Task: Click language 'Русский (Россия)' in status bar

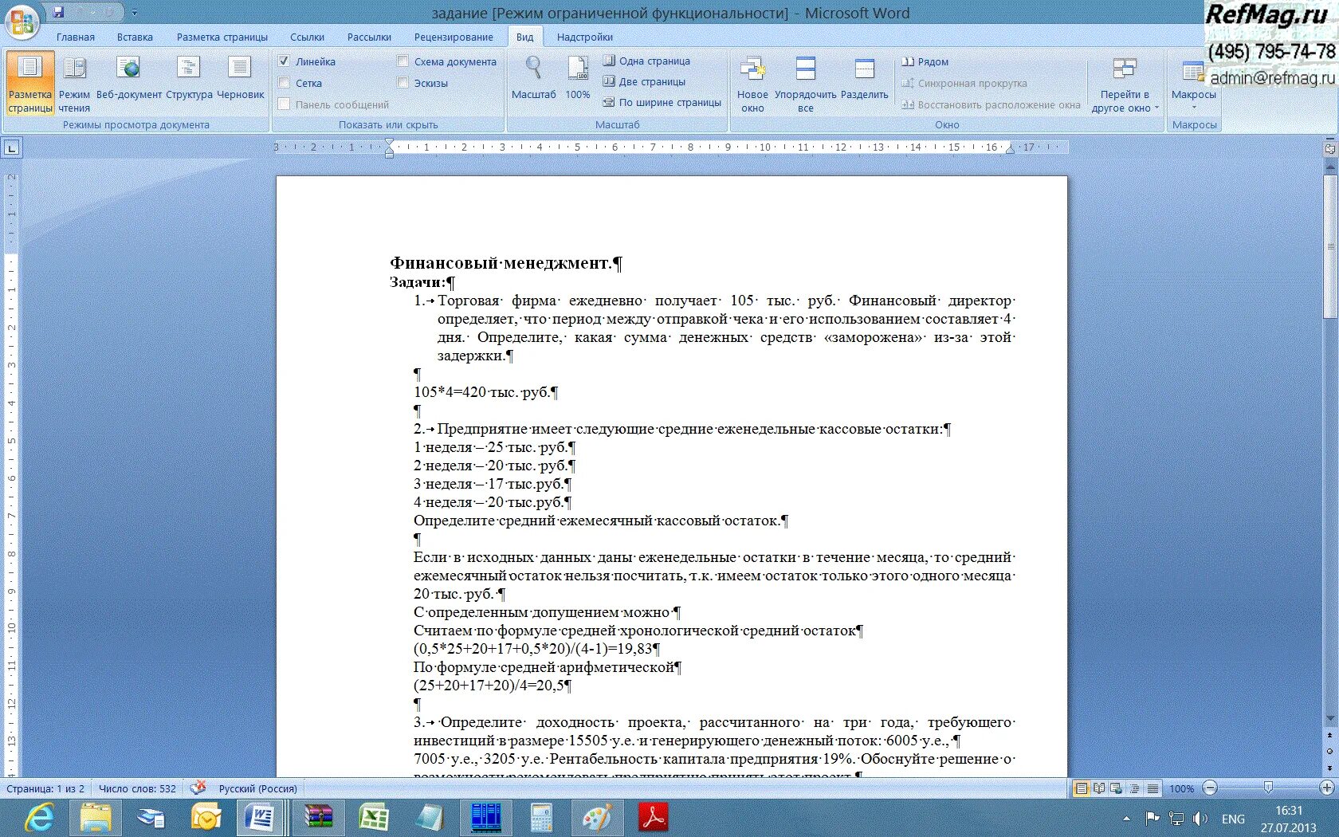Action: pyautogui.click(x=257, y=788)
